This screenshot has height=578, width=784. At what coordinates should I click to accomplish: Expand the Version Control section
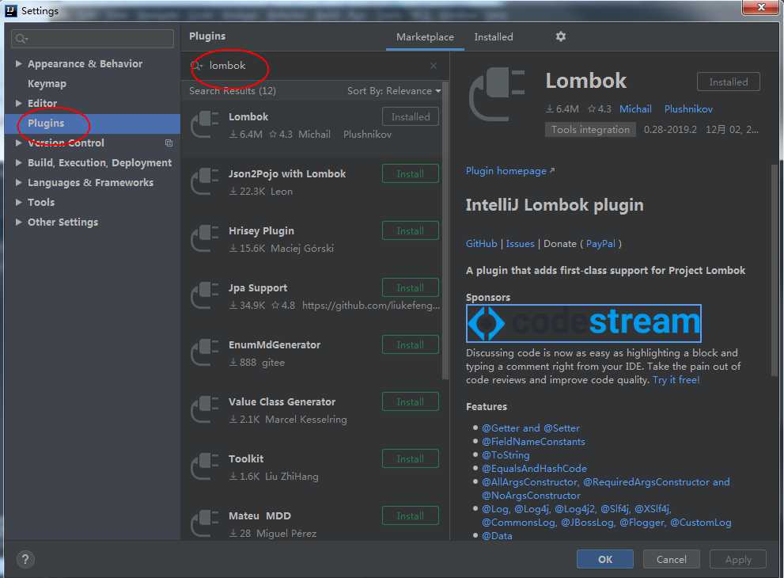[18, 143]
